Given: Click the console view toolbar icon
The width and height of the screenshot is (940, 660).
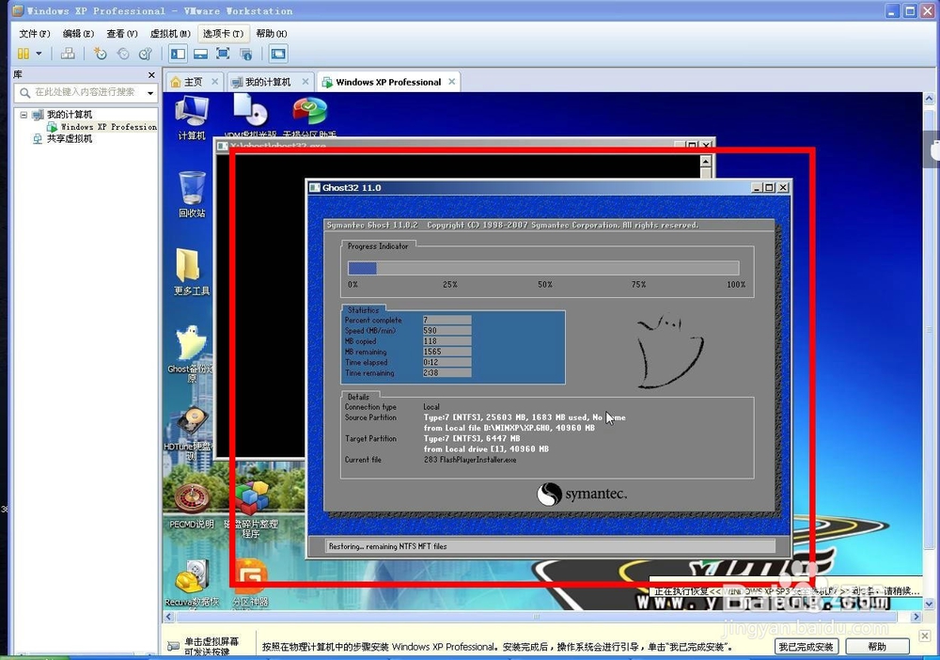Looking at the screenshot, I should [x=278, y=54].
